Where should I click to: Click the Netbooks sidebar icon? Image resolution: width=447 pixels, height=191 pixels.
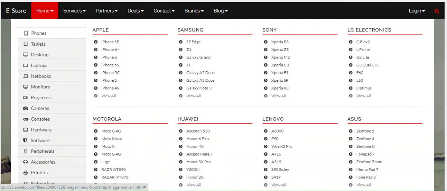25,76
